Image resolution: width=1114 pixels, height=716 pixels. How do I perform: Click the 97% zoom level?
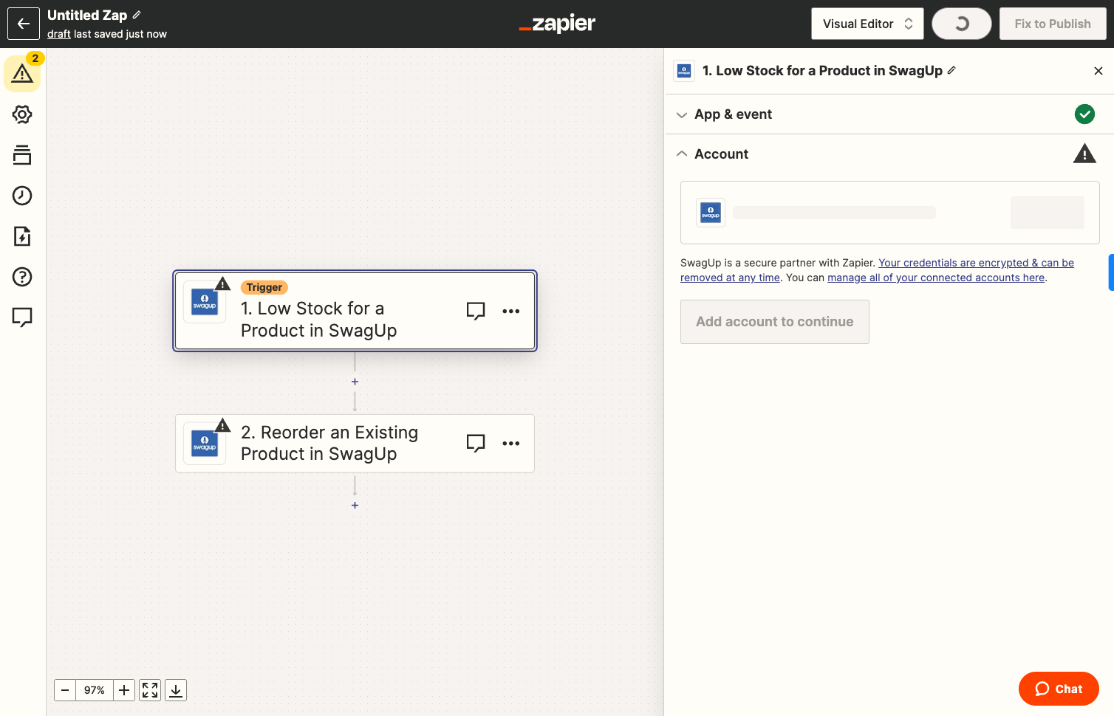[95, 690]
